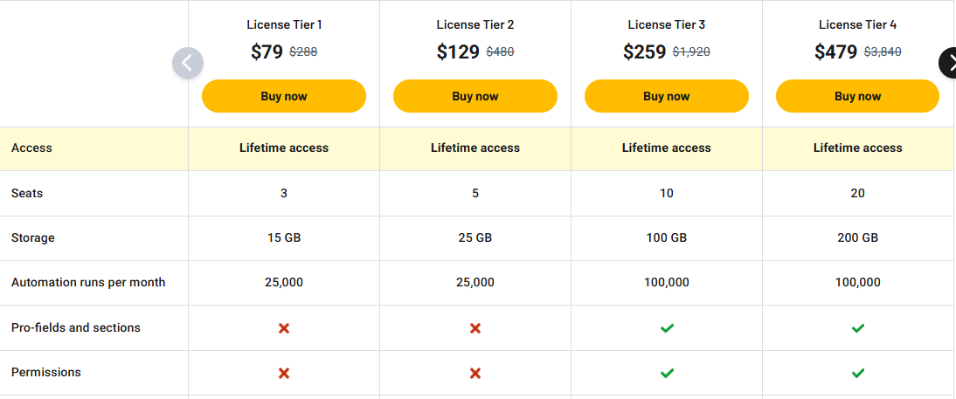Click red X for Tier 1 Pro-fields
The width and height of the screenshot is (956, 399).
pos(284,328)
